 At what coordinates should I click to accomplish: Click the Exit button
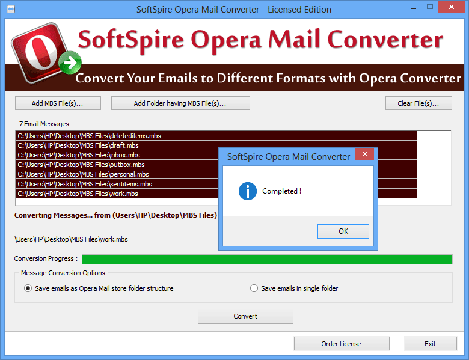(431, 344)
